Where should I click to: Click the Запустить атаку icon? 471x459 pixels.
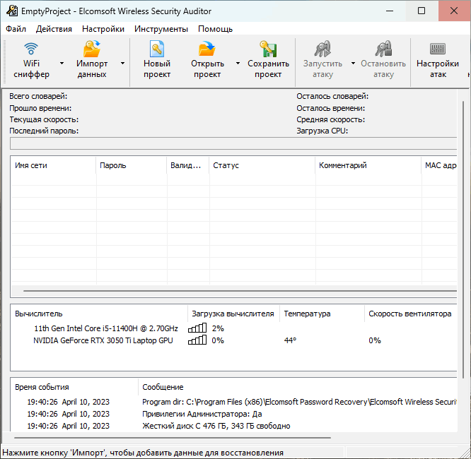[x=322, y=49]
